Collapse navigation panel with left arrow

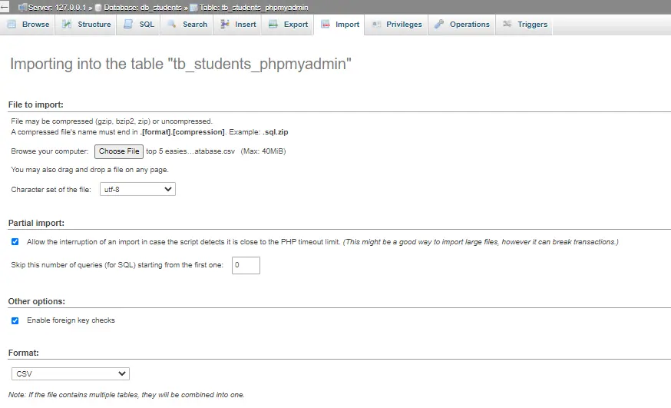point(5,6)
